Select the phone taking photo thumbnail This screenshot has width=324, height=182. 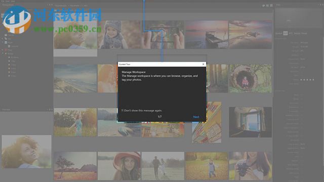pyautogui.click(x=163, y=35)
